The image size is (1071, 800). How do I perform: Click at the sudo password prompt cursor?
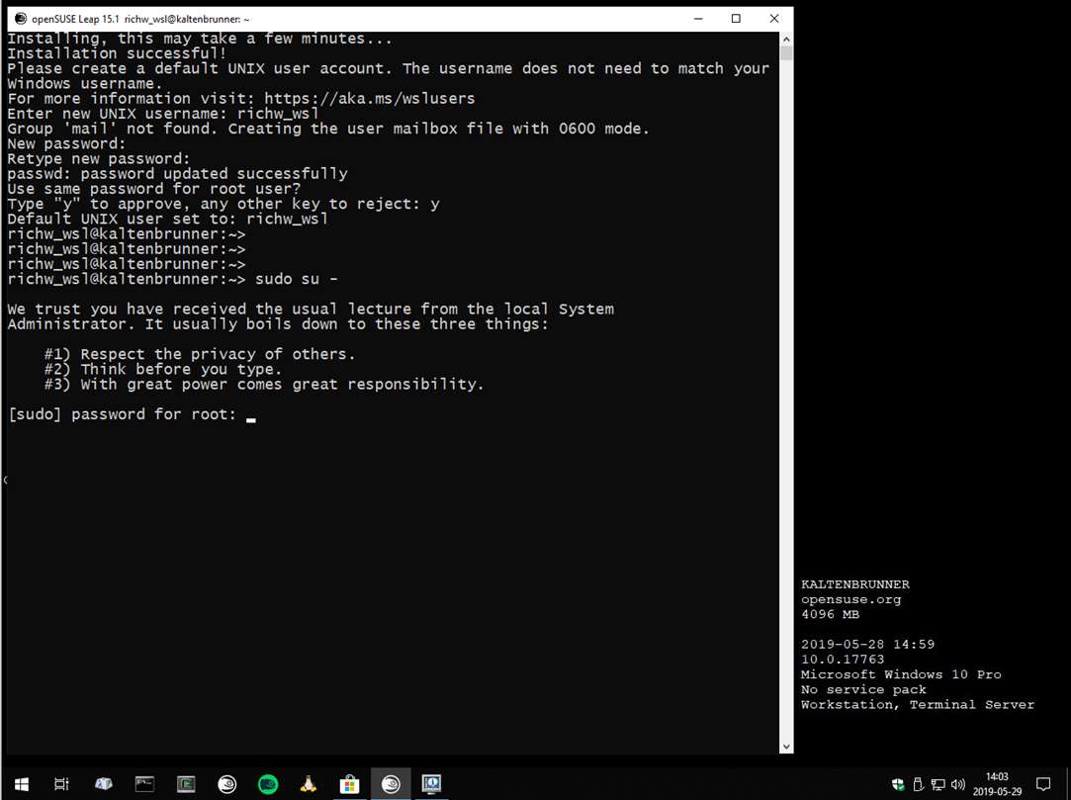[x=251, y=415]
